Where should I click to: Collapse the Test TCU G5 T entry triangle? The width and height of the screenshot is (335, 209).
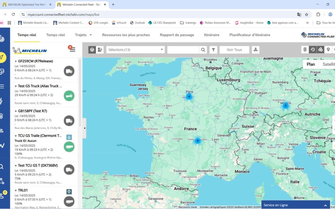(16, 165)
